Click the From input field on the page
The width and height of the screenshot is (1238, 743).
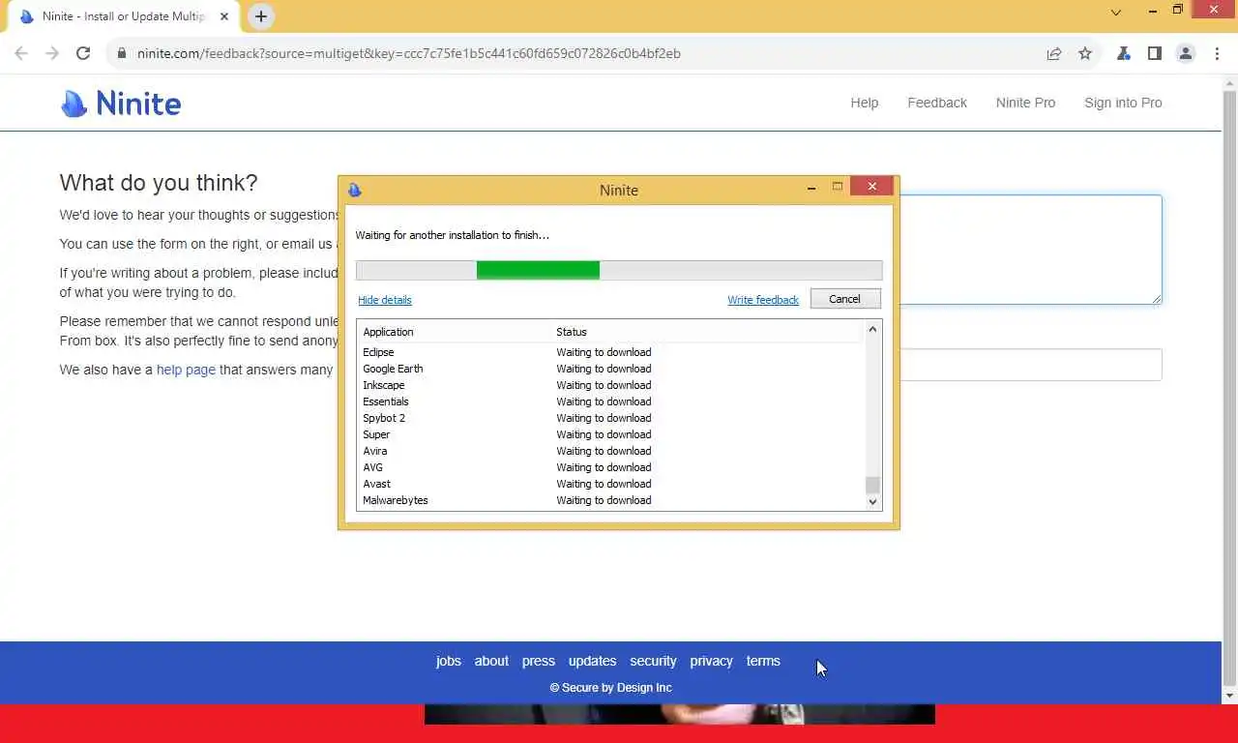tap(1031, 365)
